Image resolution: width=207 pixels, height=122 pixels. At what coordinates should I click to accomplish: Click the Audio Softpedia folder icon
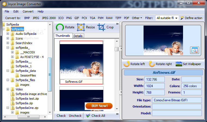[x=13, y=34]
